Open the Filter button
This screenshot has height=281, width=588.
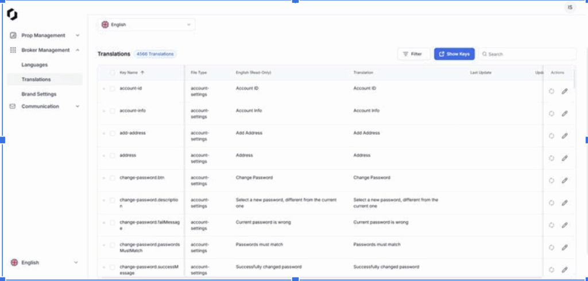413,54
